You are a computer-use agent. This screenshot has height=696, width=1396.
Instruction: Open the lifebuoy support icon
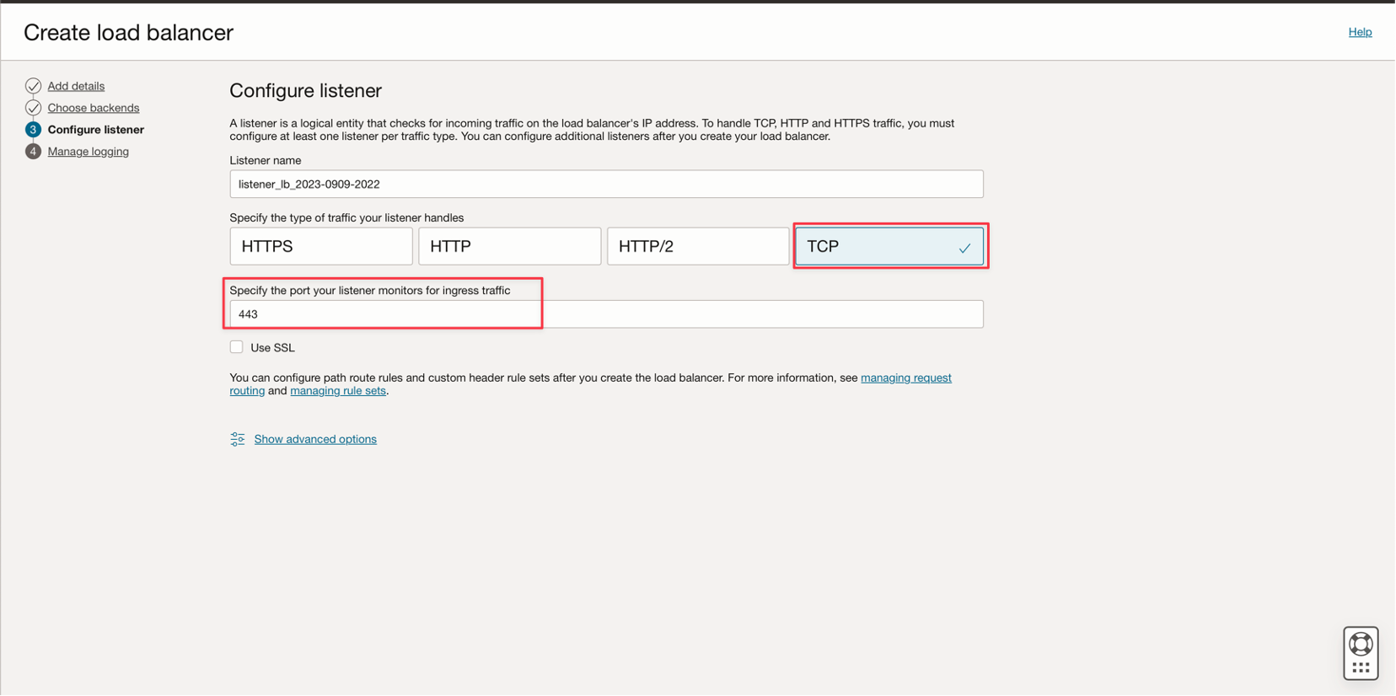(1361, 645)
